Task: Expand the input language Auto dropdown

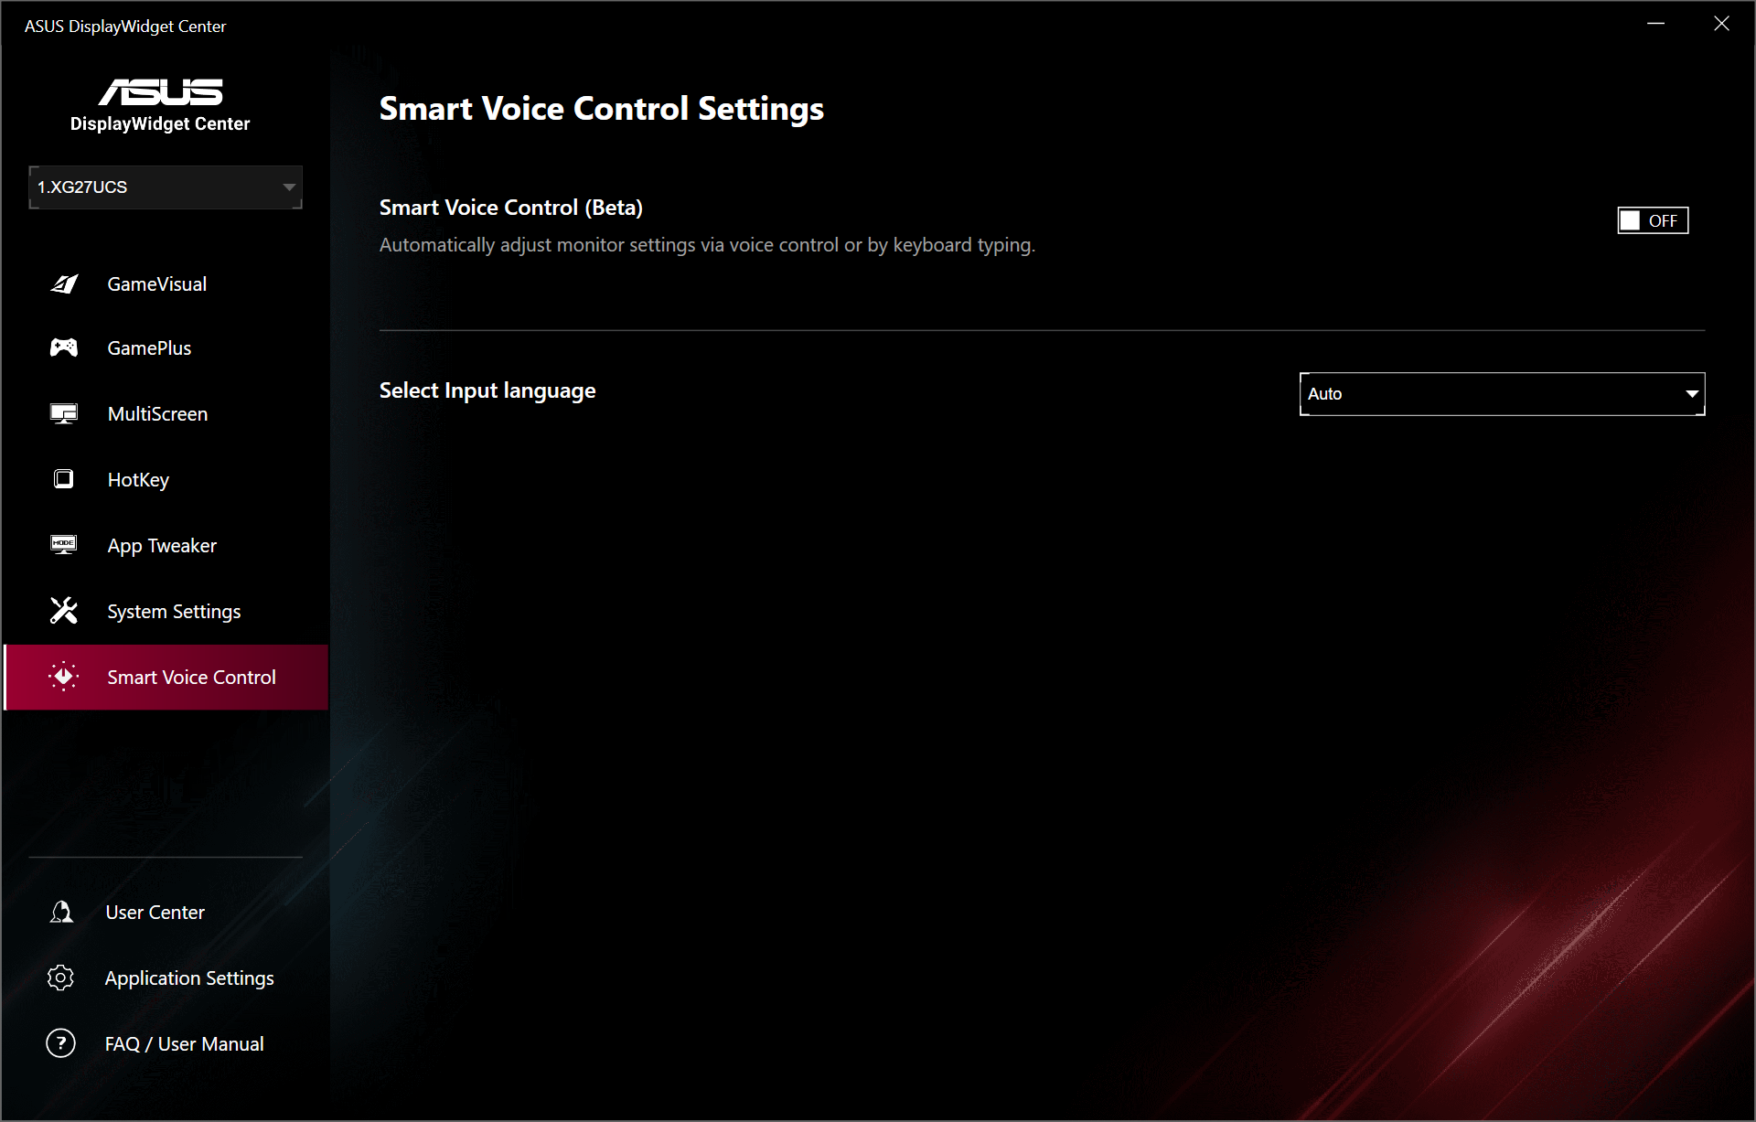Action: coord(1501,394)
